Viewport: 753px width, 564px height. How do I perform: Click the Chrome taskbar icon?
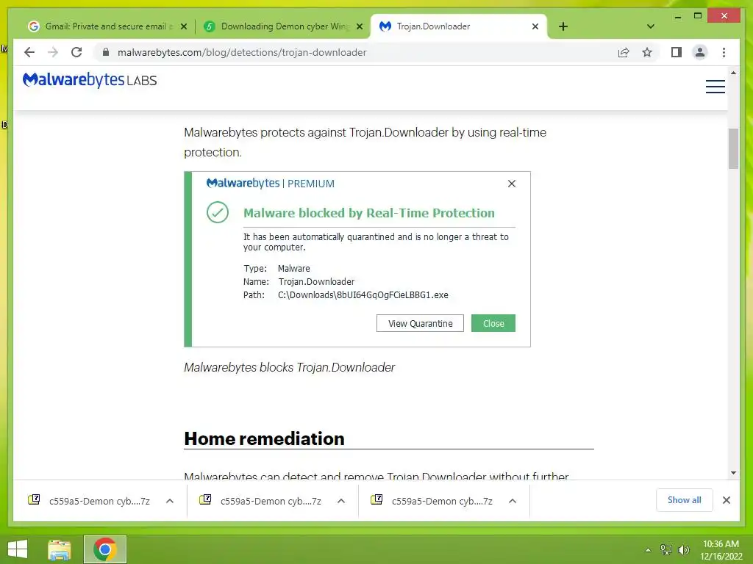[x=104, y=549]
